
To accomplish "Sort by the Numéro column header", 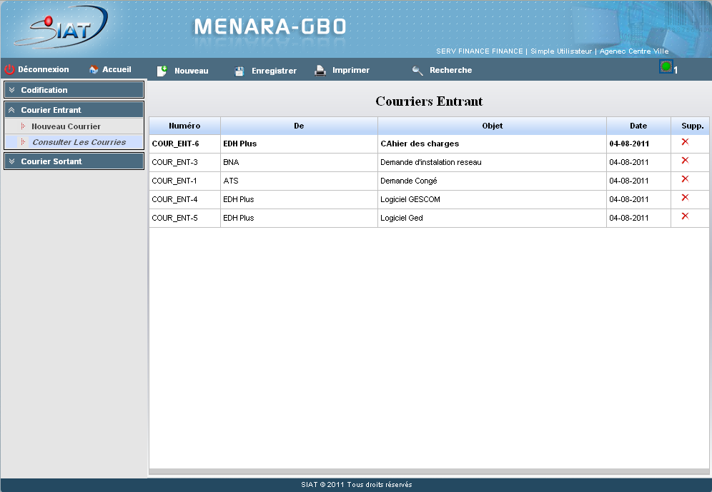I will (185, 126).
